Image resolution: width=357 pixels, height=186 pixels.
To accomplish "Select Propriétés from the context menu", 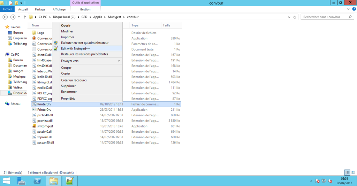I will (x=68, y=99).
